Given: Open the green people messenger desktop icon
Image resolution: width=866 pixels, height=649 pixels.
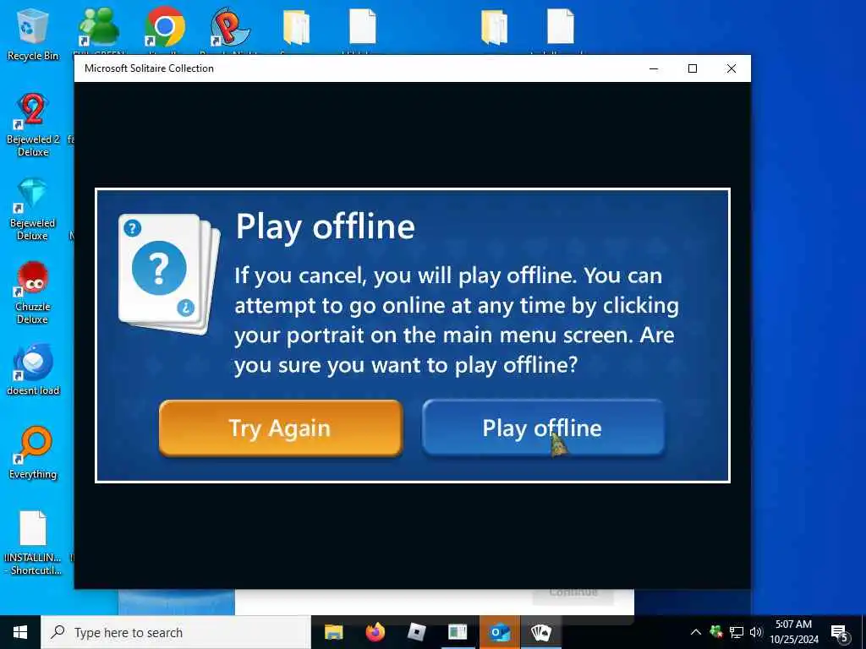Looking at the screenshot, I should point(99,28).
